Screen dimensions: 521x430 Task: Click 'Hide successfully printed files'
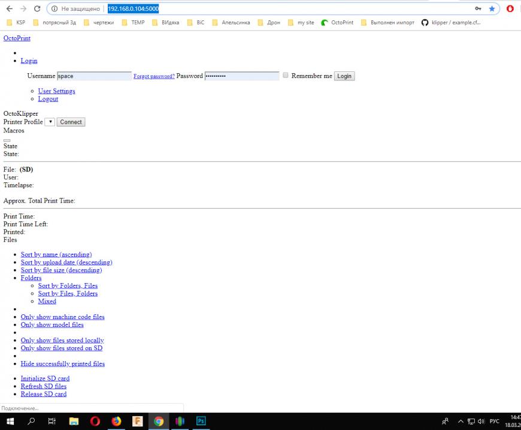[62, 363]
